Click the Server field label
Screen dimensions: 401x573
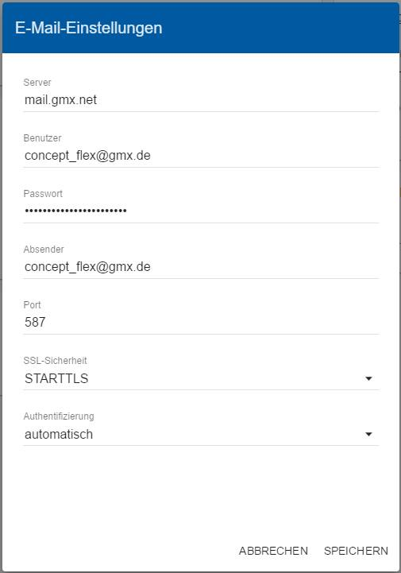point(37,82)
